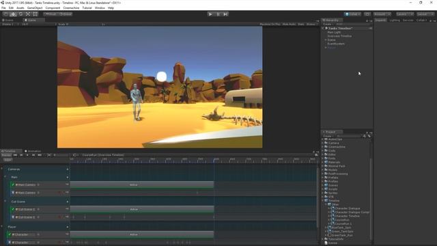Viewport: 437px width, 246px height.
Task: Open the Gizmos dropdown in Game view
Action: pos(311,25)
